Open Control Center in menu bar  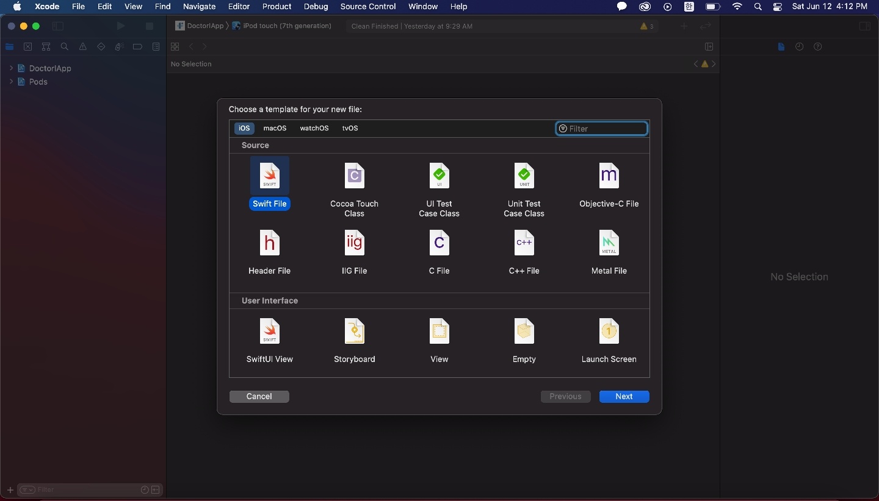coord(777,7)
